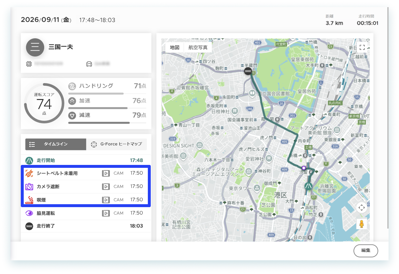Click the seatbelt warning icon
Image resolution: width=399 pixels, height=274 pixels.
[29, 173]
